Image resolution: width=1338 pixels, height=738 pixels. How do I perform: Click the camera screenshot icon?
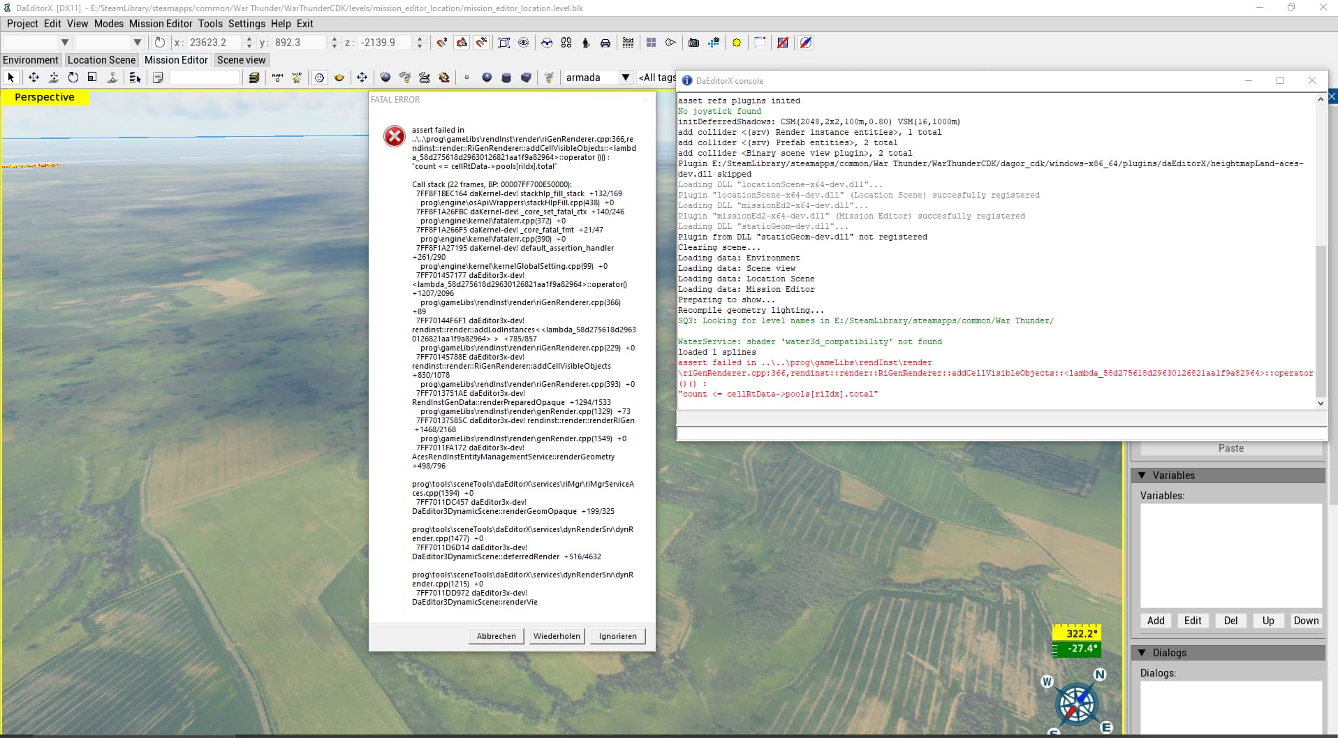[x=693, y=43]
